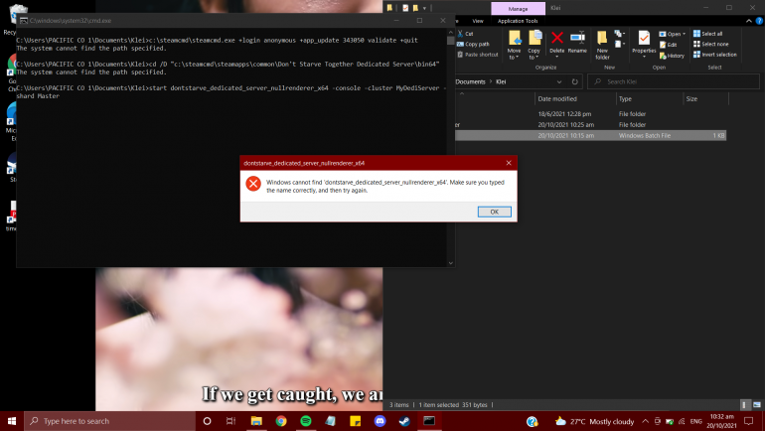
Task: Open Discord from the taskbar
Action: [x=380, y=421]
